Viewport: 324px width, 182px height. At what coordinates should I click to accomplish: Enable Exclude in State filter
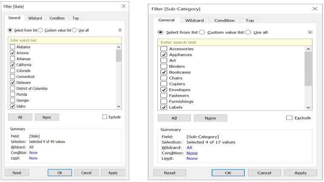[x=104, y=117]
